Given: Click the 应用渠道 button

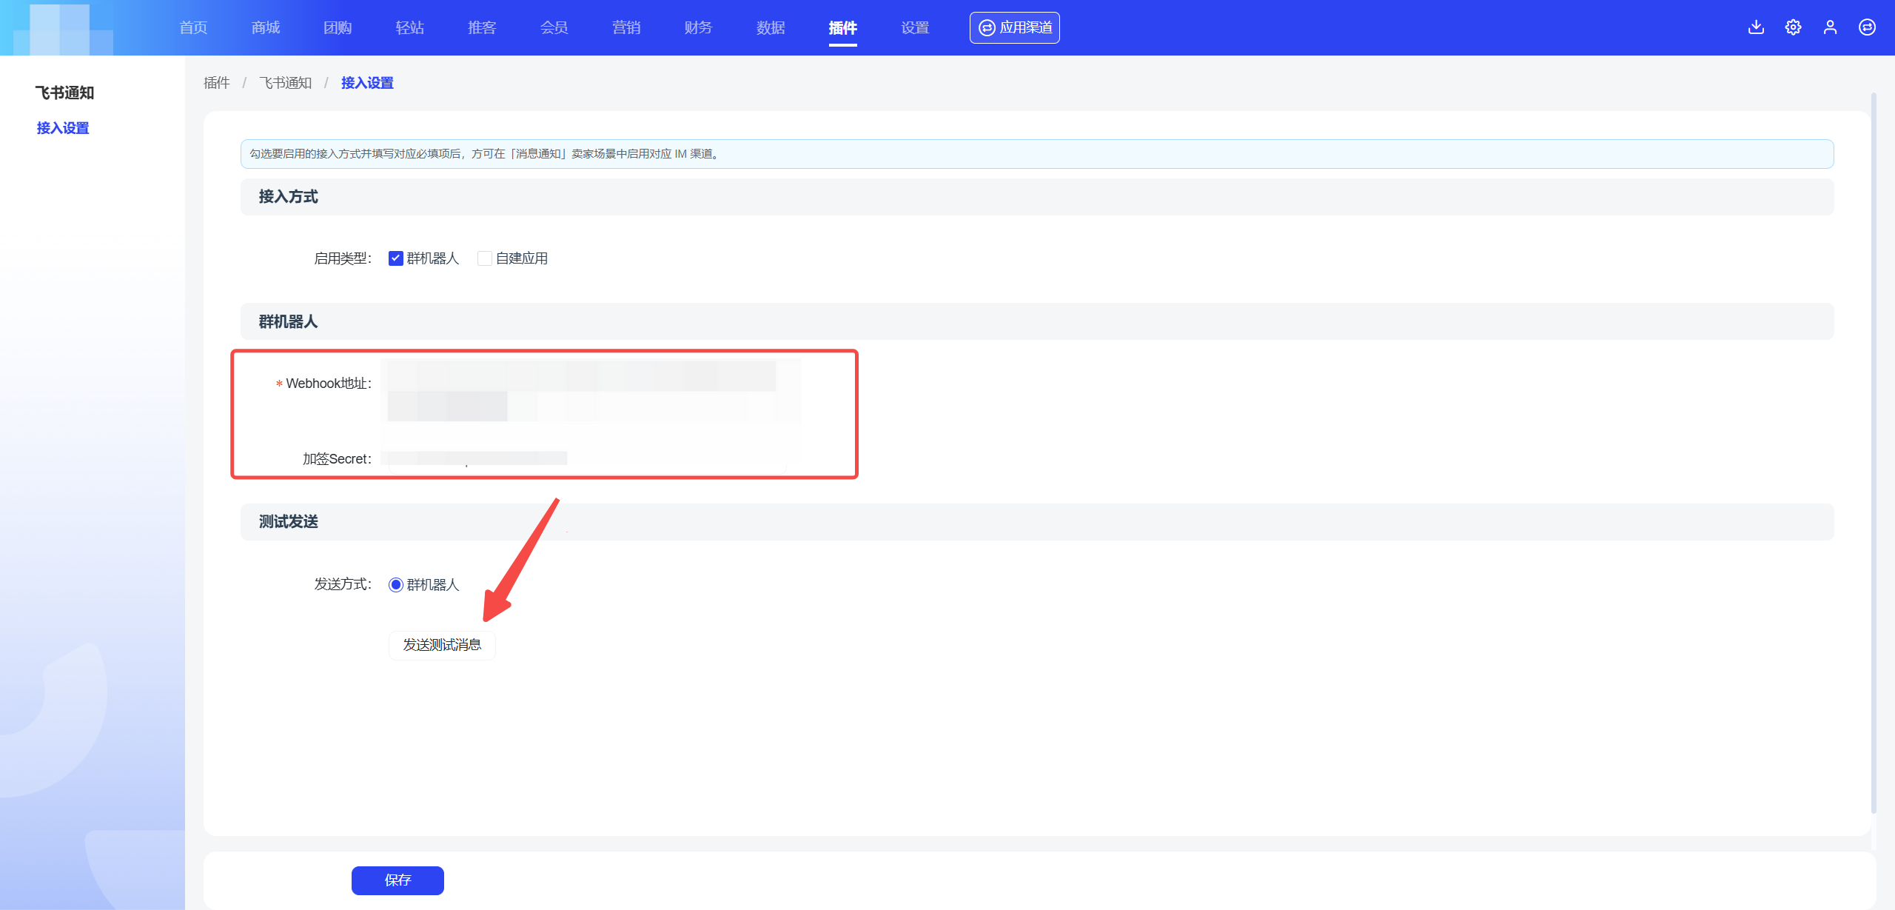Looking at the screenshot, I should (x=1015, y=27).
